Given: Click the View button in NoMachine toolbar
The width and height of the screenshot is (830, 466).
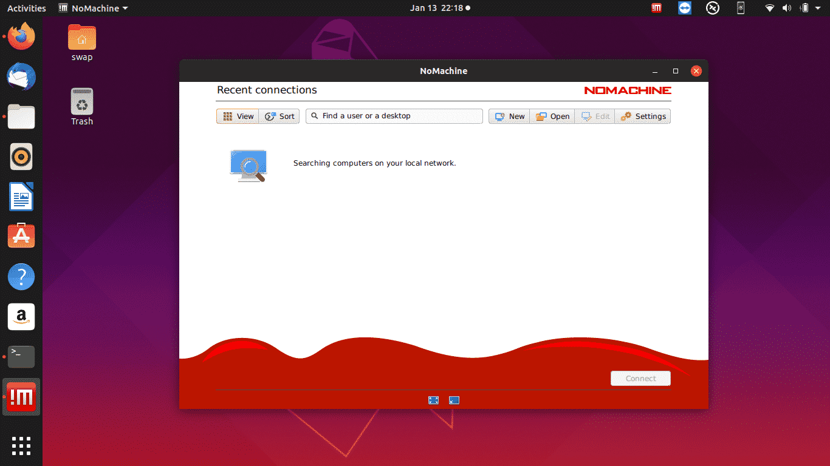Looking at the screenshot, I should [238, 116].
